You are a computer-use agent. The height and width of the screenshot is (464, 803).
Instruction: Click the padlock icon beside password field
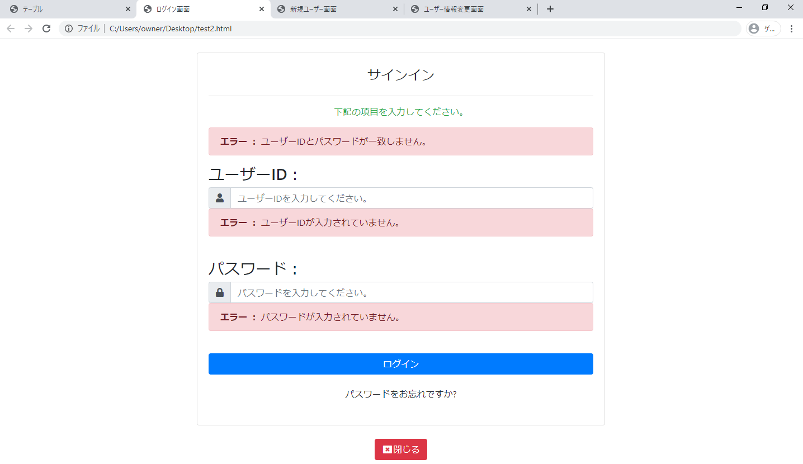220,292
